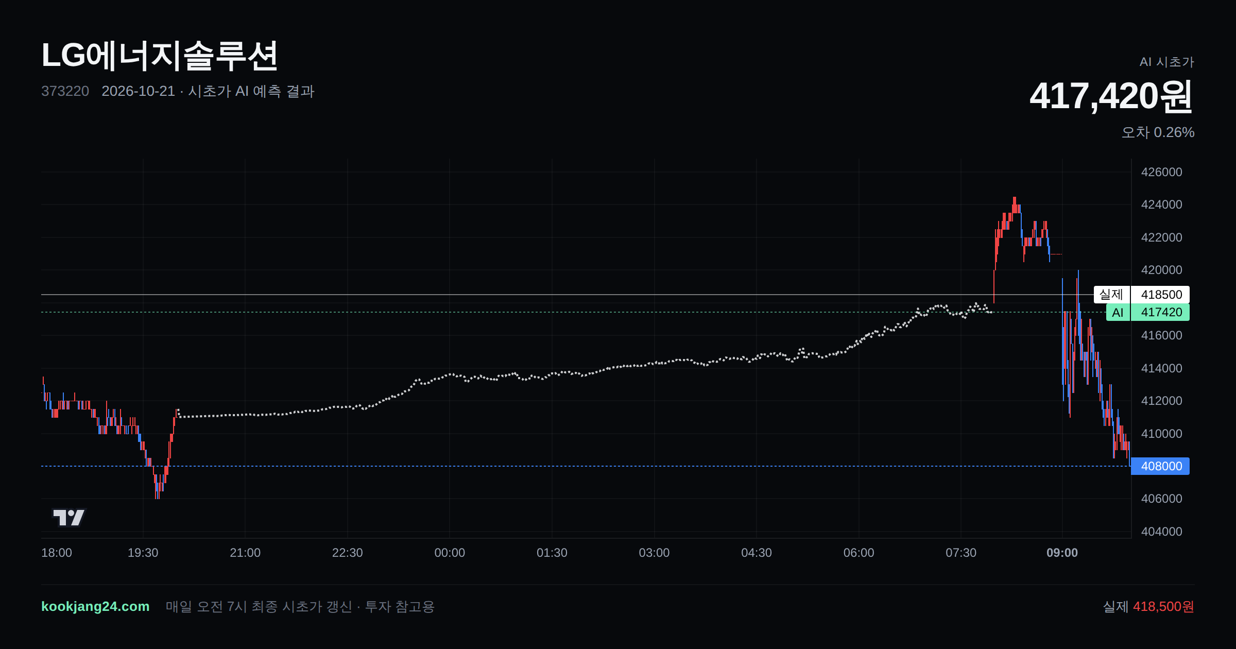1236x649 pixels.
Task: Click the LG에너지솔루션 title
Action: point(160,56)
